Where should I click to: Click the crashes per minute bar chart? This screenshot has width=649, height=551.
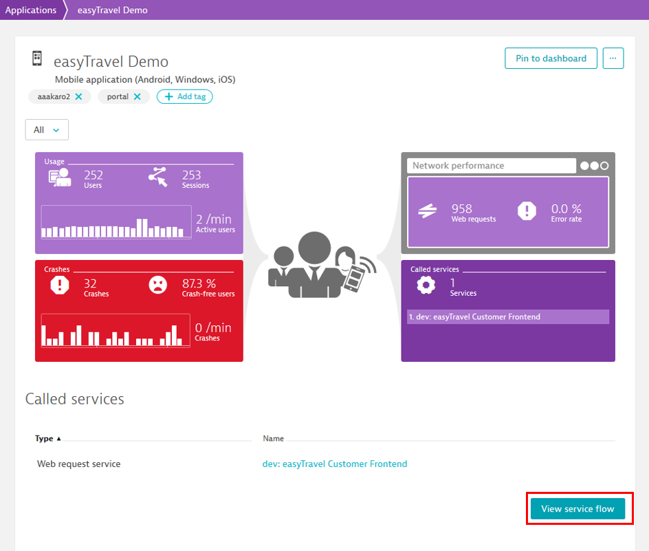tap(115, 330)
